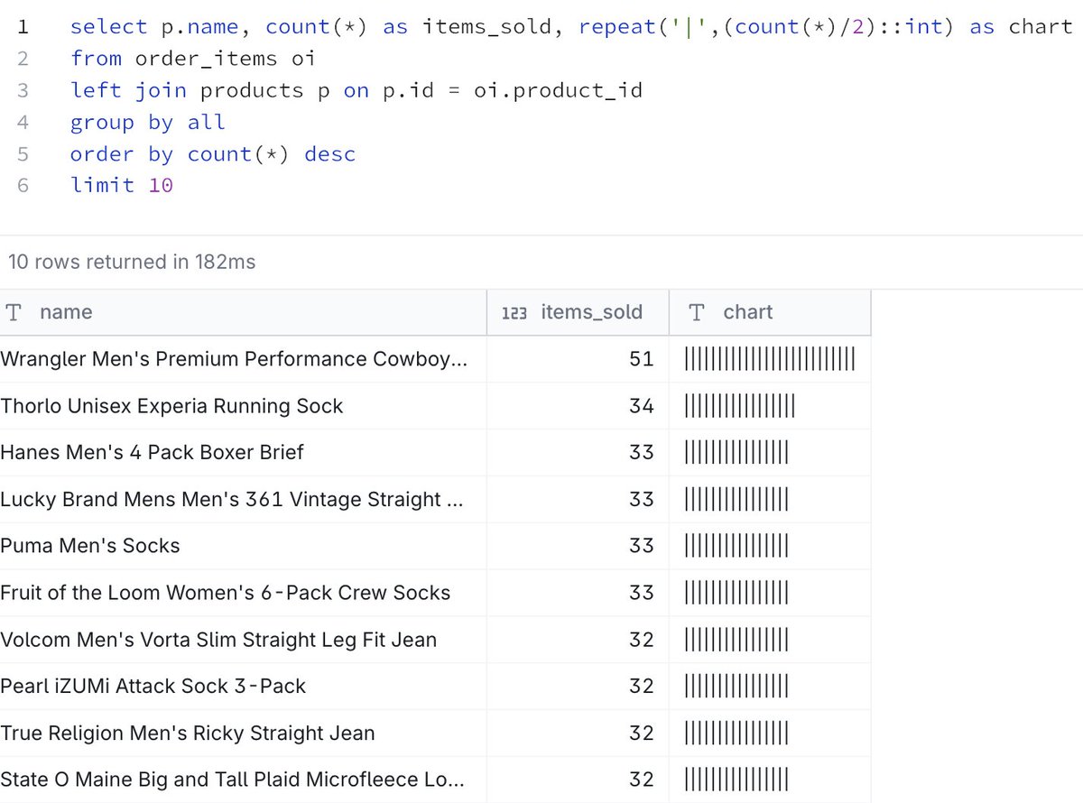The width and height of the screenshot is (1083, 803).
Task: Select the chart column header
Action: [x=770, y=312]
